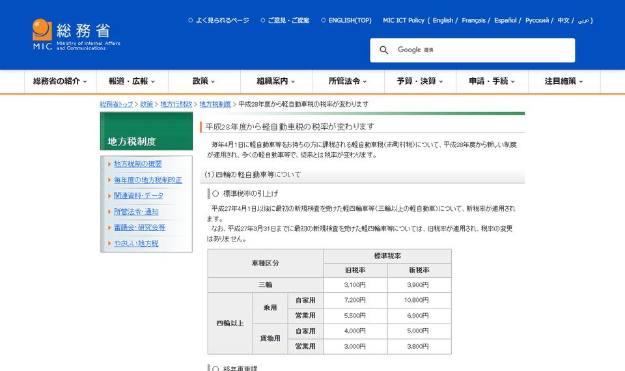Click the 3,900円 cell
The height and width of the screenshot is (371, 625).
click(419, 285)
